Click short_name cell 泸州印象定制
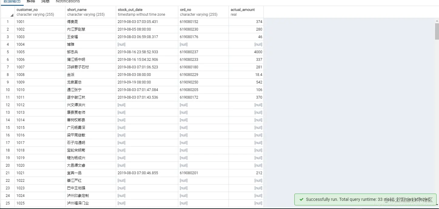This screenshot has width=439, height=209. point(91,196)
